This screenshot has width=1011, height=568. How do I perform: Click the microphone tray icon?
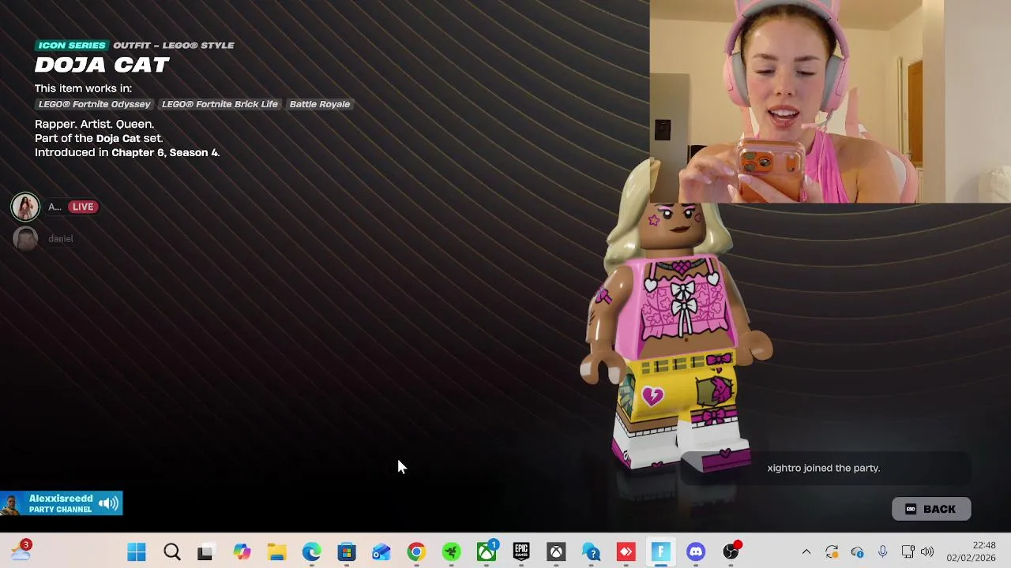click(882, 552)
